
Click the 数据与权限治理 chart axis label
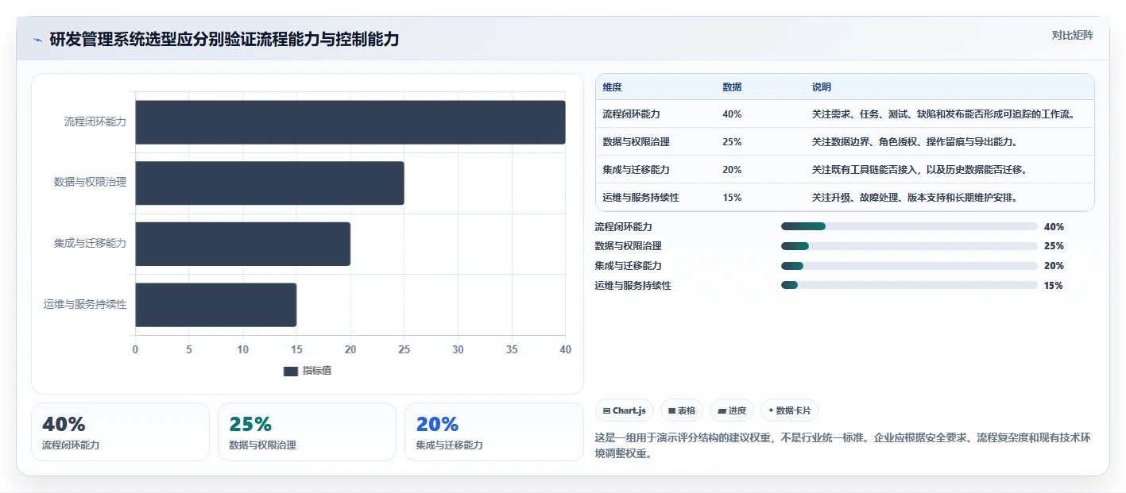coord(90,183)
